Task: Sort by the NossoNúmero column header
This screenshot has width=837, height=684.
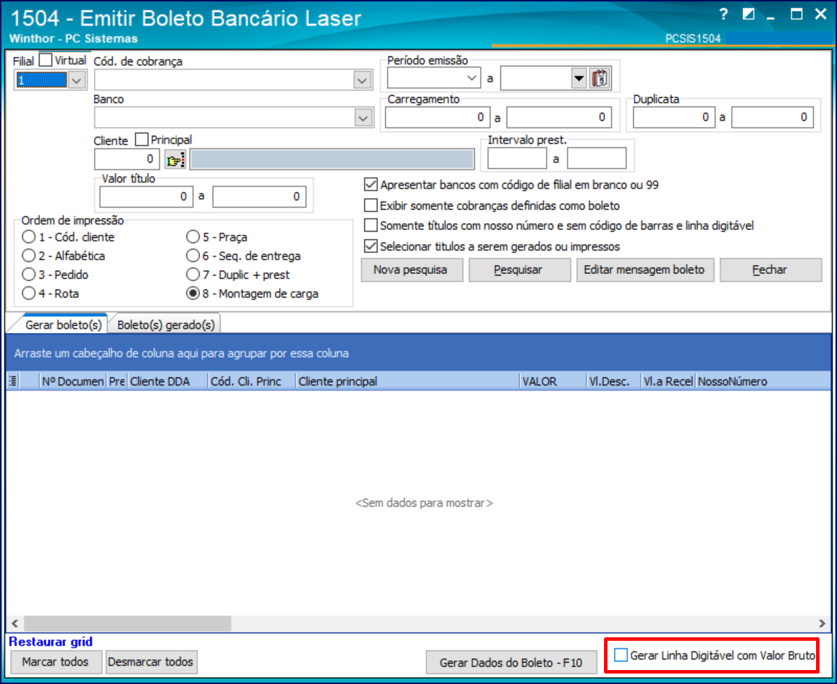Action: [762, 381]
